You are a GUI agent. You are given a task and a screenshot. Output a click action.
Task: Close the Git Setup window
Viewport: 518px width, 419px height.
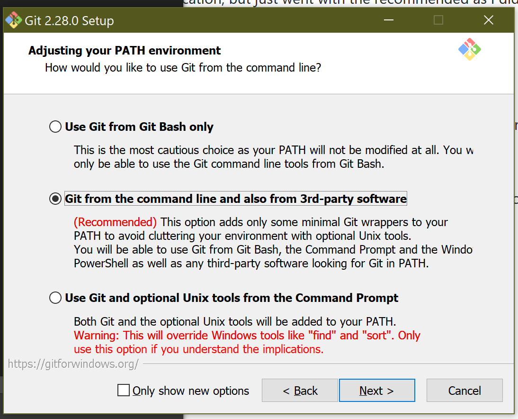[489, 20]
